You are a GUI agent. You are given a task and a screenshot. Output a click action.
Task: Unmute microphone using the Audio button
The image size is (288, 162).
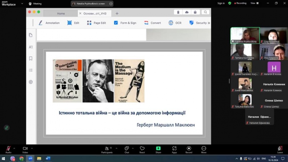(8, 149)
